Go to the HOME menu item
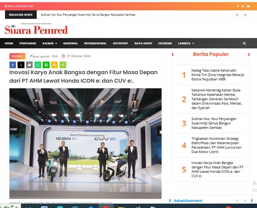The height and width of the screenshot is (208, 257). (9, 43)
